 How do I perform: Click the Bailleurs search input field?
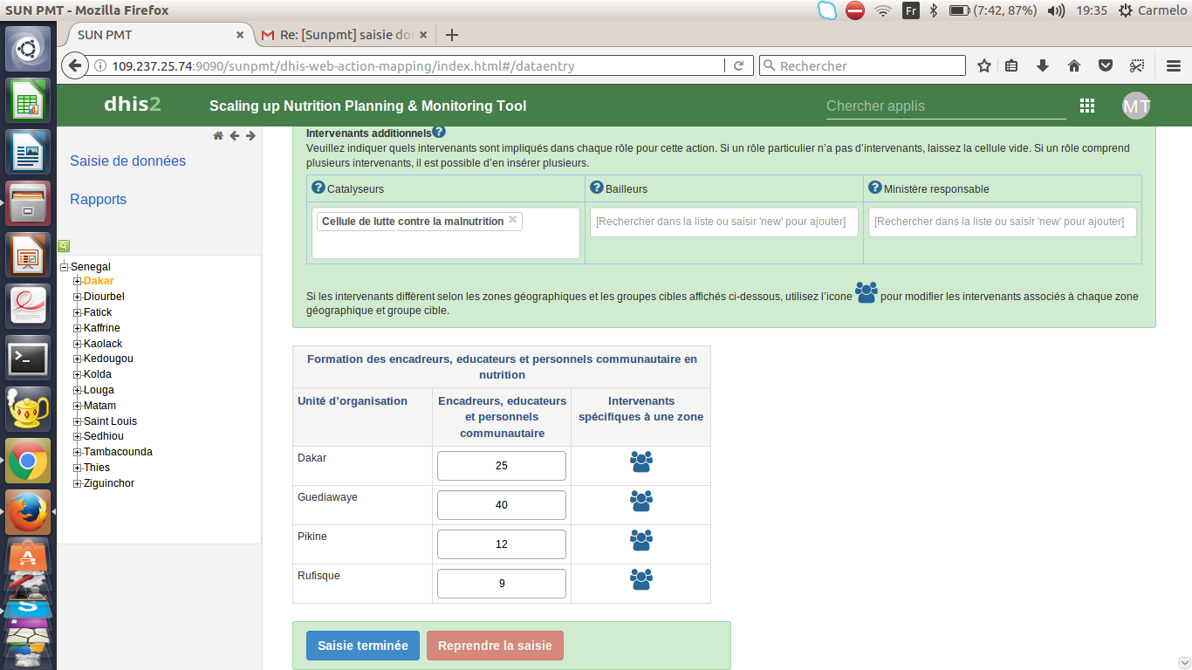click(x=724, y=222)
